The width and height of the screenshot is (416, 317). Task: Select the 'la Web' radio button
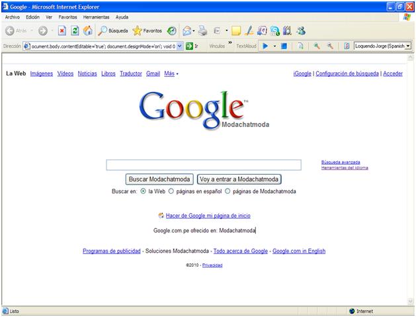(143, 191)
